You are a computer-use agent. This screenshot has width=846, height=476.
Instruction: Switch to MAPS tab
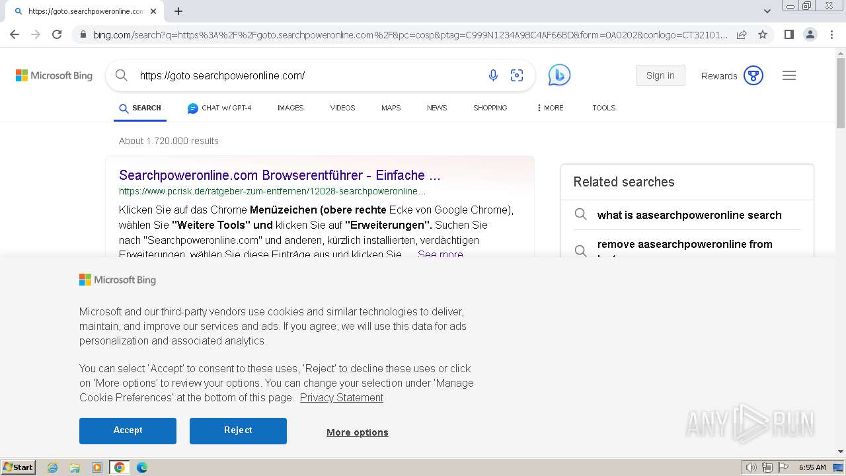pos(391,108)
